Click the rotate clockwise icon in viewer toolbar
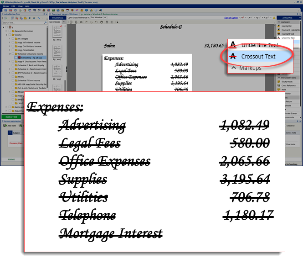Viewport: 303px width, 259px height. pyautogui.click(x=86, y=22)
